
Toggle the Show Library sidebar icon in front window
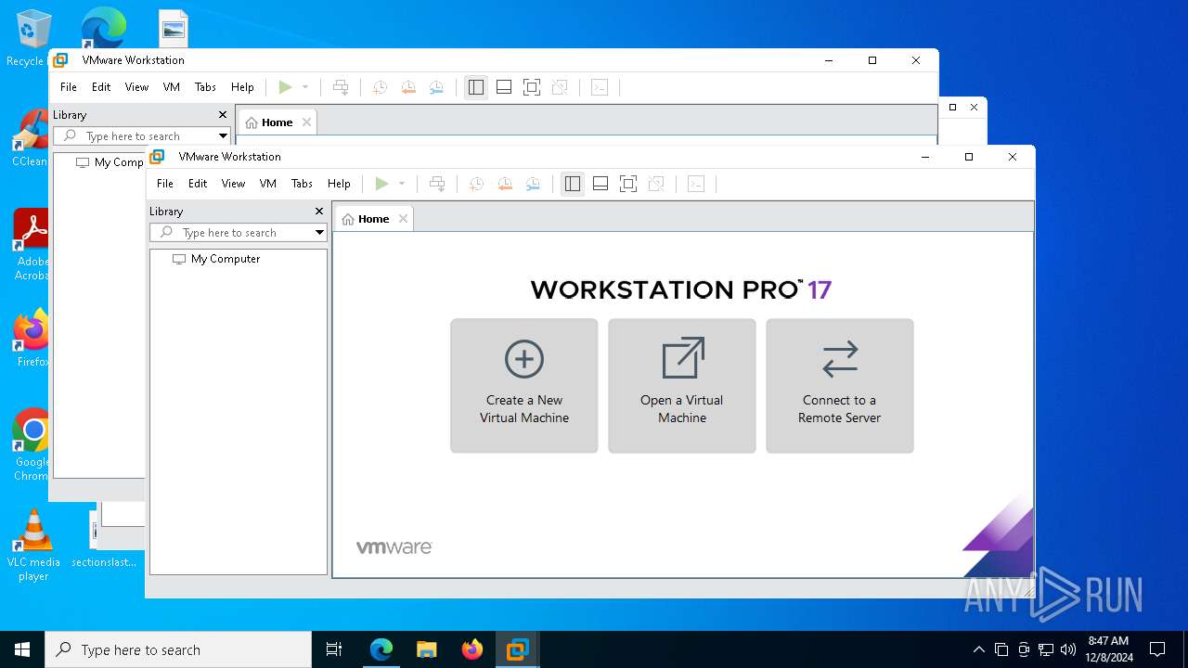click(x=573, y=184)
